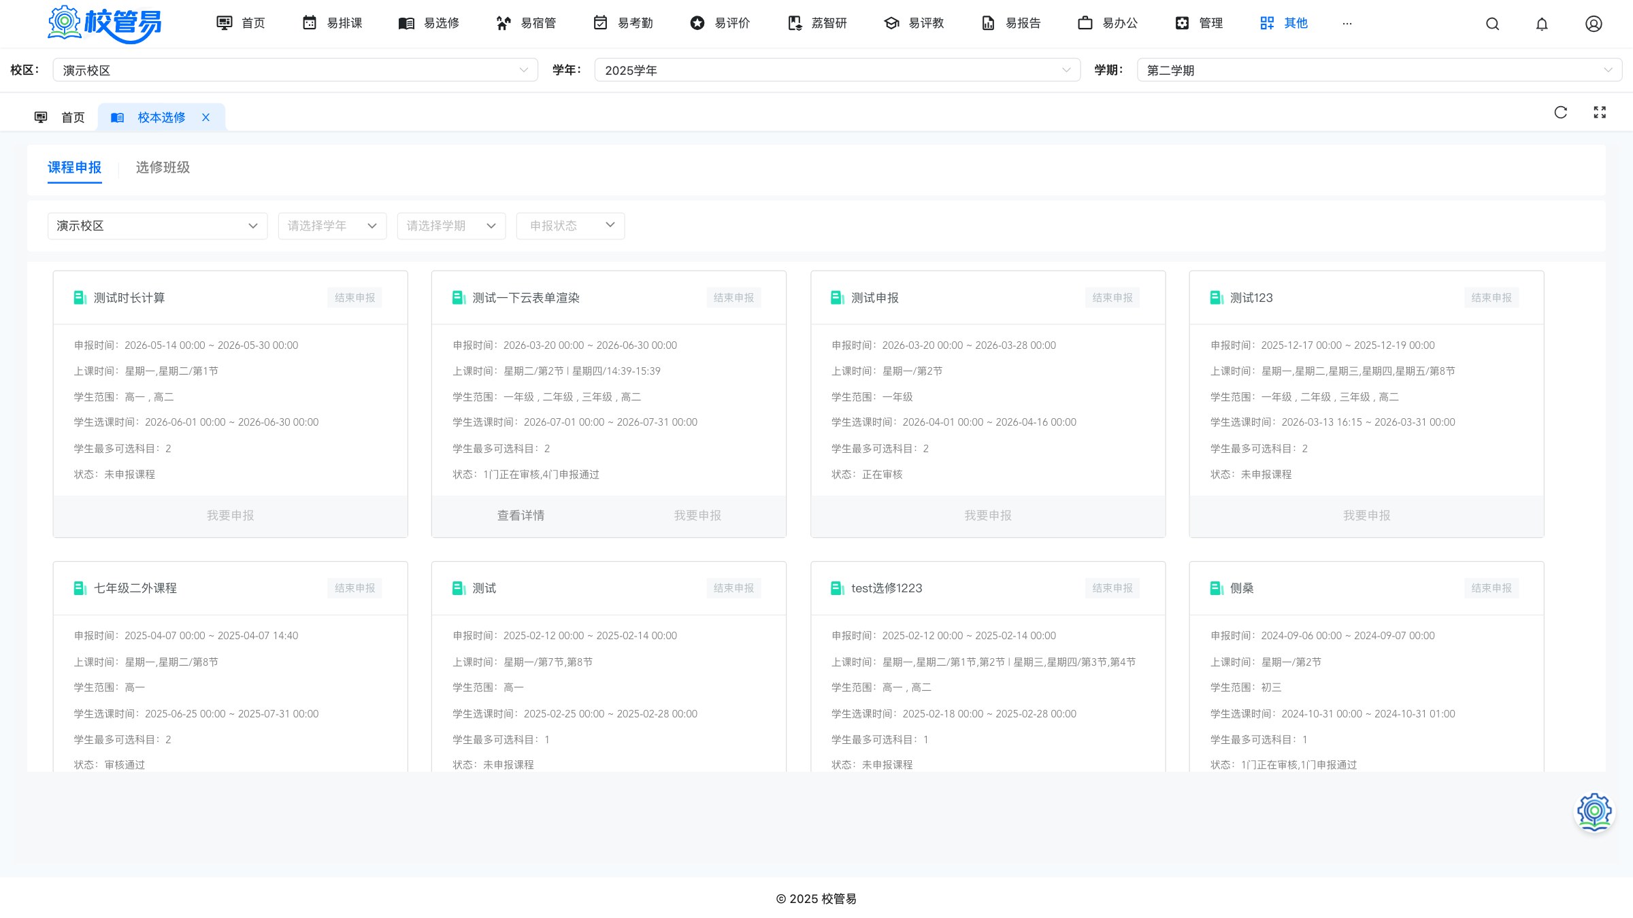Screen dimensions: 1633x918
Task: Click 查看详情 on 测试一下云表单渲染 card
Action: (521, 515)
